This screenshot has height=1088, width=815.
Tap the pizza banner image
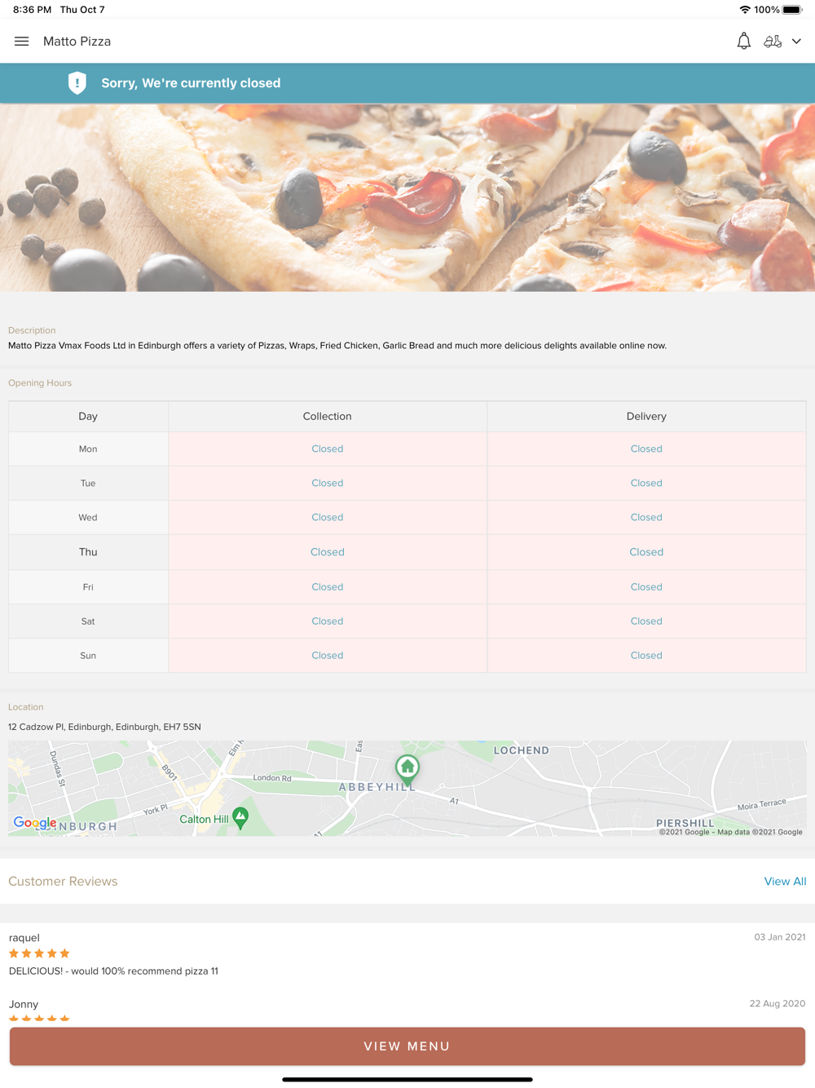tap(407, 197)
